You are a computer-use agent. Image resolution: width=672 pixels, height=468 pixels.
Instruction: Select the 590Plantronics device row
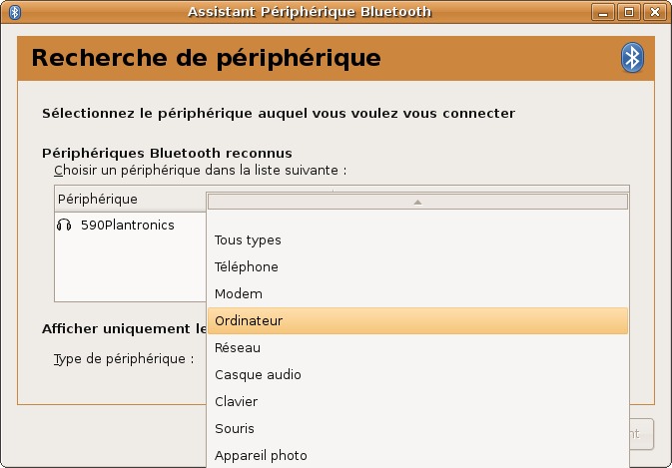128,226
